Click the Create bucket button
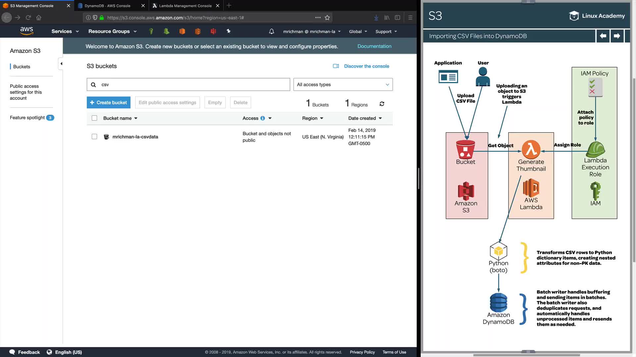The height and width of the screenshot is (357, 636). pyautogui.click(x=108, y=102)
